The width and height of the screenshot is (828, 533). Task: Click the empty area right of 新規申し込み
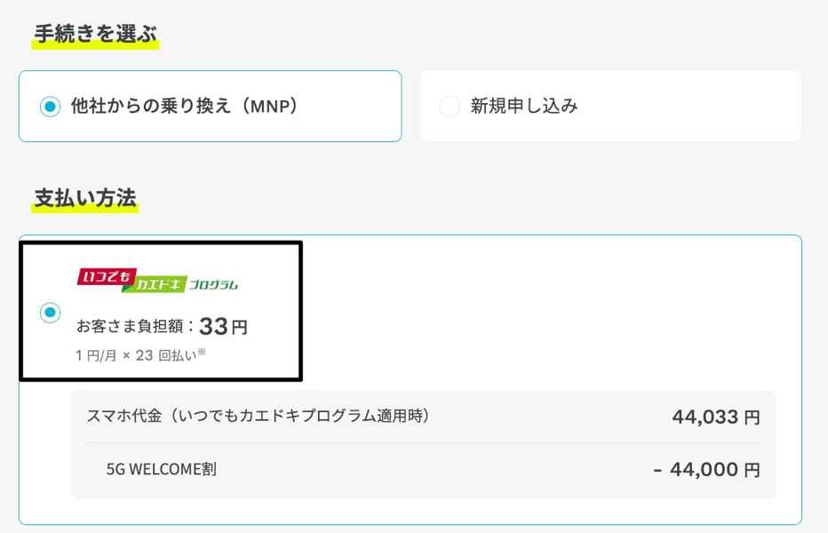click(x=693, y=107)
